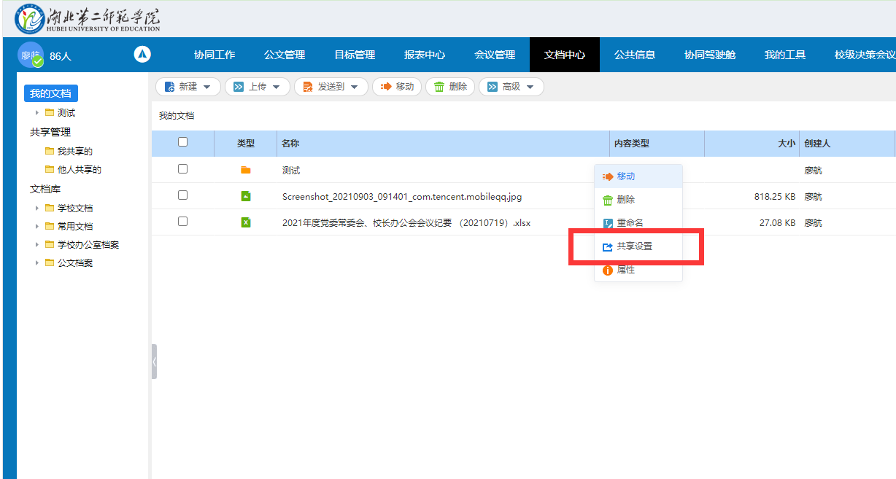Click the upward arrow icon beside 86人
This screenshot has width=896, height=479.
coord(142,55)
